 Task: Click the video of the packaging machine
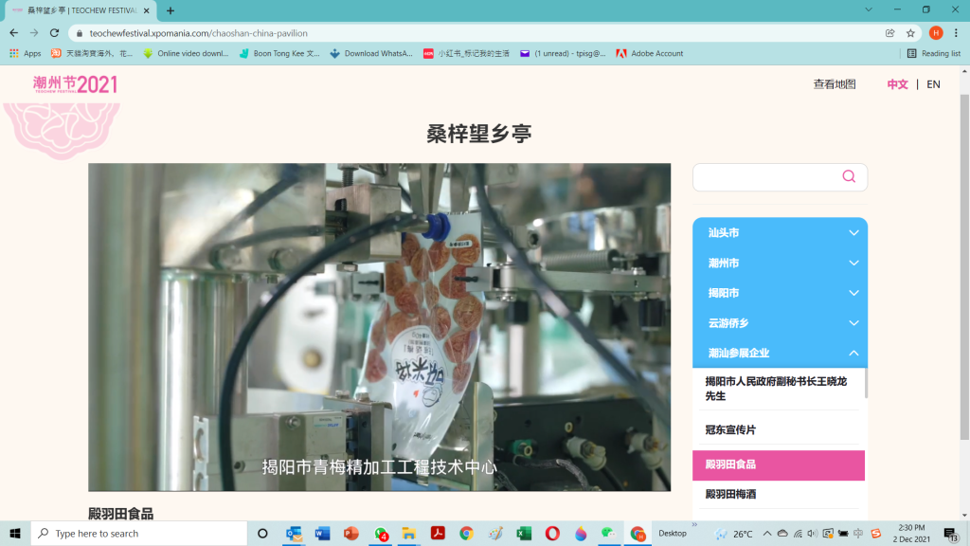(379, 327)
